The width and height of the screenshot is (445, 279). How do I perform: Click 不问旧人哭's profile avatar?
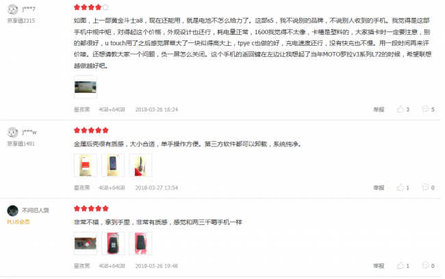click(12, 211)
